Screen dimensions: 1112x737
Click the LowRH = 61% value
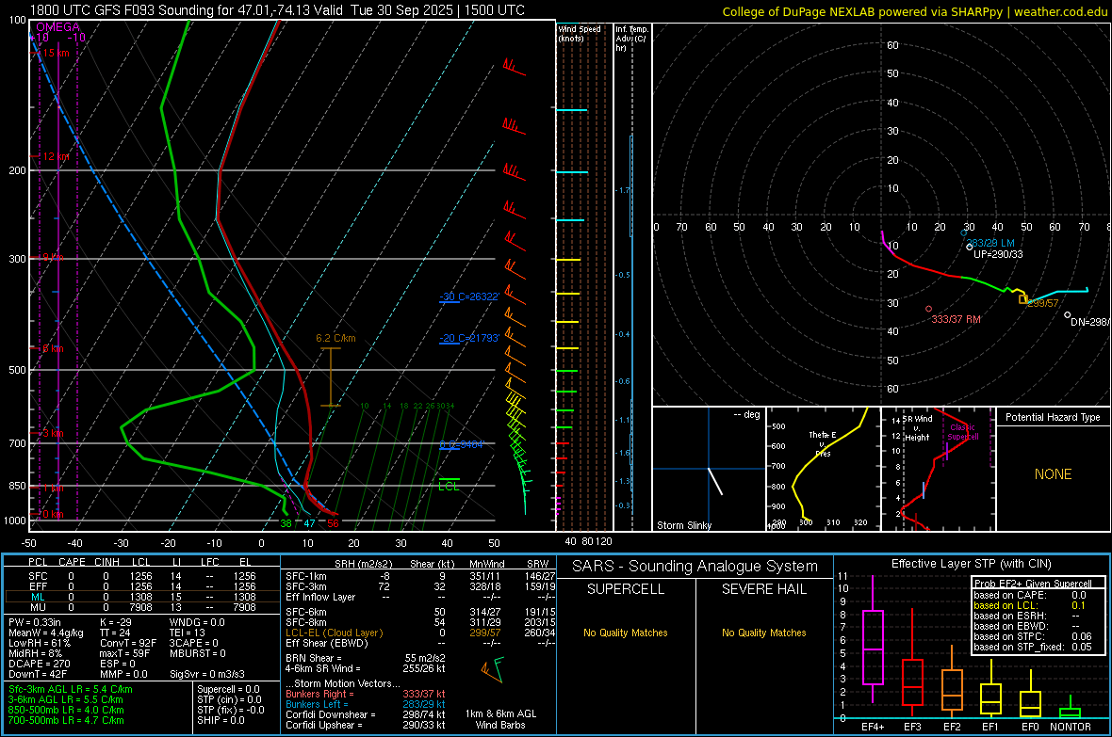coord(40,643)
